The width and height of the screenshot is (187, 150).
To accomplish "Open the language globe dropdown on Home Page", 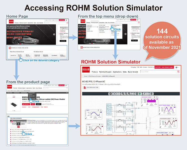I will click(x=67, y=20).
